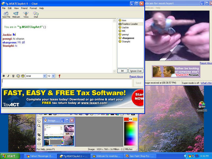212x159 pixels.
Task: Click the Yahoo Messenger tray icon
Action: (x=189, y=156)
